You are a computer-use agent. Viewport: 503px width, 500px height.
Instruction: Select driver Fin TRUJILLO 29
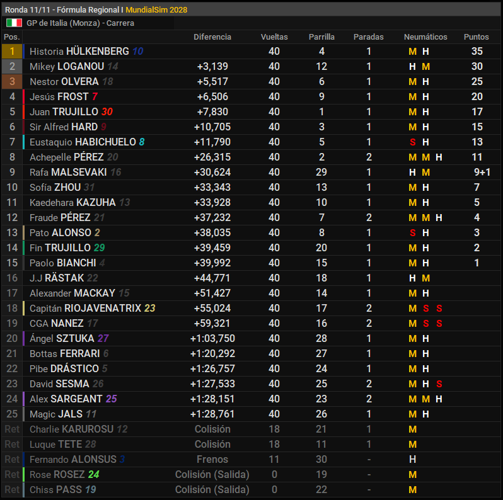(x=67, y=247)
